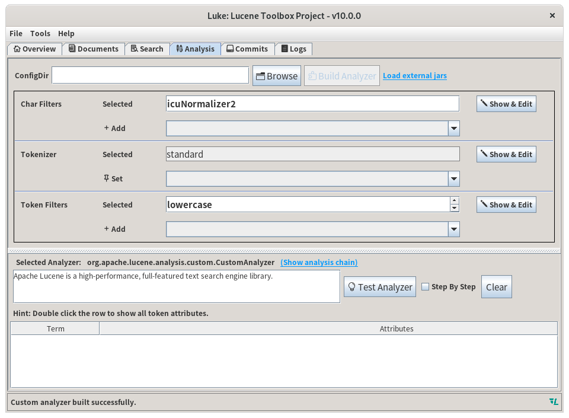
Task: Select the Analysis tab
Action: point(195,49)
